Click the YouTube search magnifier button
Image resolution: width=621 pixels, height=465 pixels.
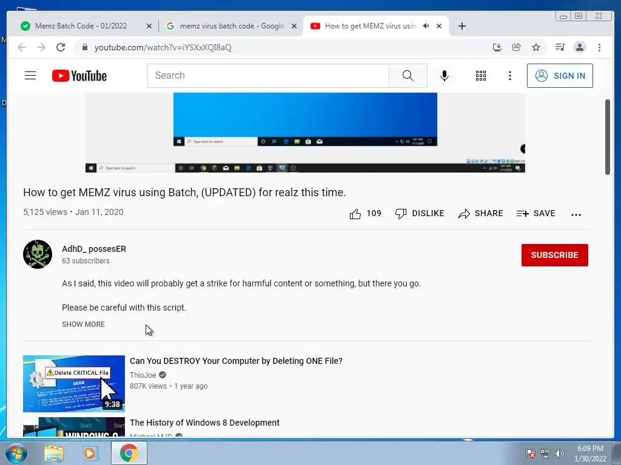click(x=408, y=76)
